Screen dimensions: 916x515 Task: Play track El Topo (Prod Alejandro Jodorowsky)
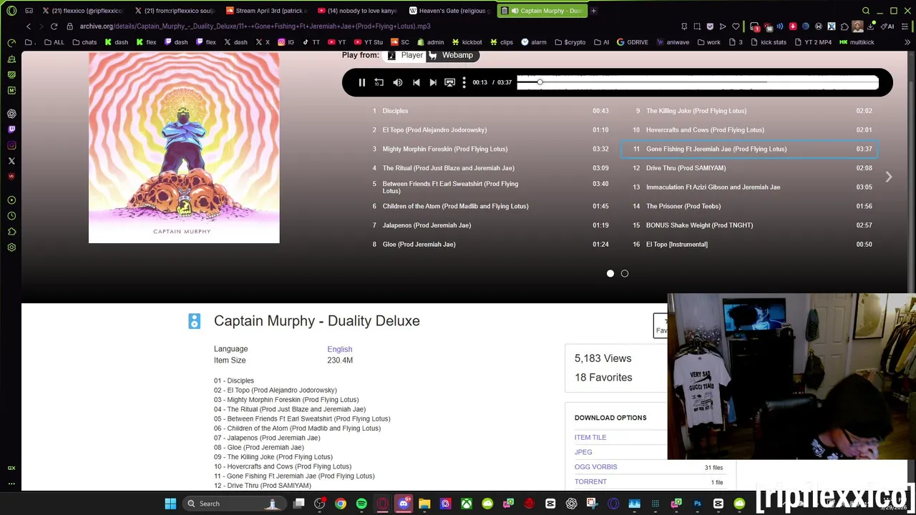click(490, 129)
